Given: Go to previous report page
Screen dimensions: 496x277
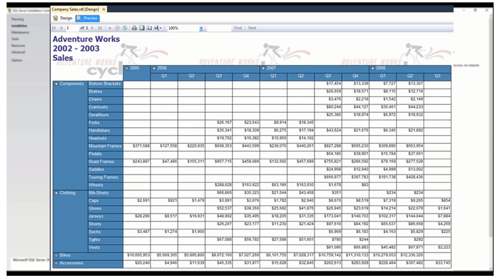Looking at the screenshot, I should coord(61,28).
